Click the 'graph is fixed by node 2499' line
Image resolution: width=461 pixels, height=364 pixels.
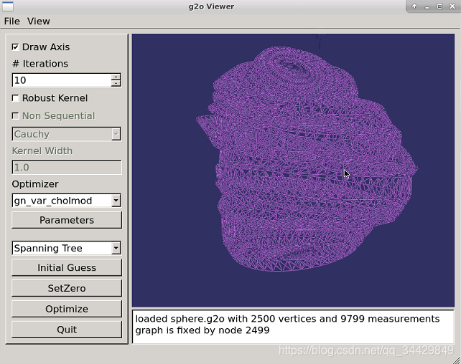[202, 330]
